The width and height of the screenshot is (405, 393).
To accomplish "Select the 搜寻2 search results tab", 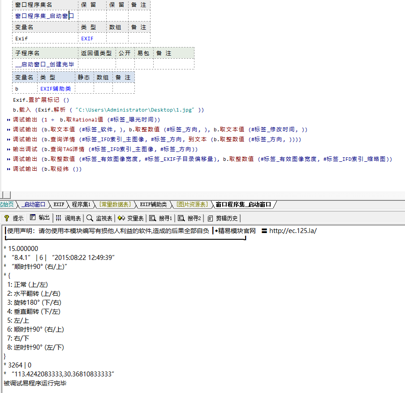I will coord(190,218).
